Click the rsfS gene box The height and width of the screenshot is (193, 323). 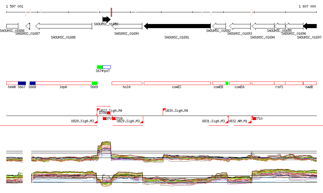pyautogui.click(x=280, y=83)
